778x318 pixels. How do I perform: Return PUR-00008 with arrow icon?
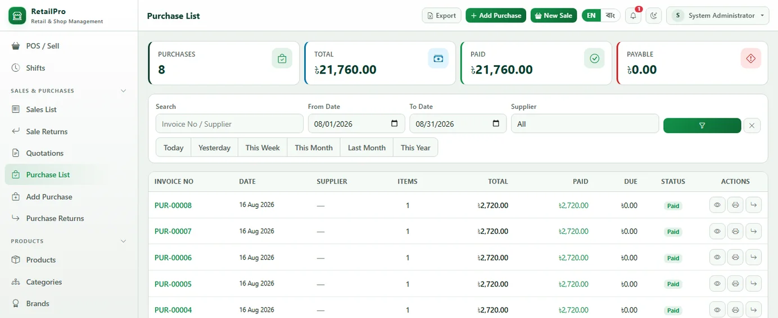point(753,205)
